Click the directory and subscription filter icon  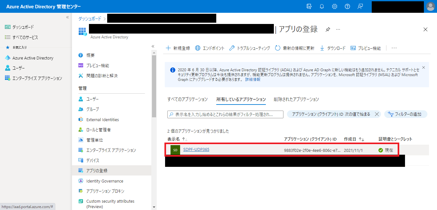(309, 6)
